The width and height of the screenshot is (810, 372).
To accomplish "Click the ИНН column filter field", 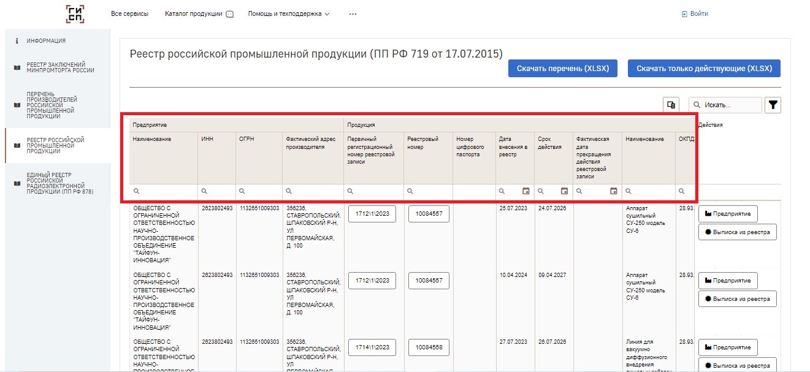I will pyautogui.click(x=216, y=191).
